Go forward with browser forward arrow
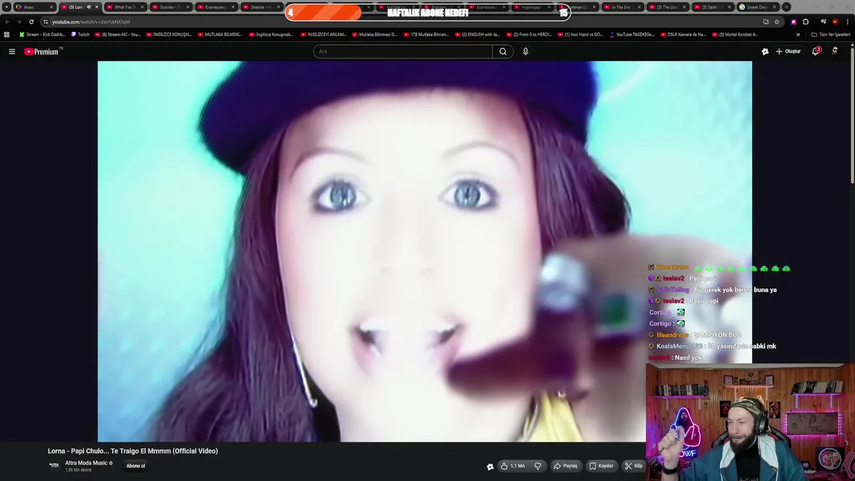The width and height of the screenshot is (855, 481). tap(19, 21)
